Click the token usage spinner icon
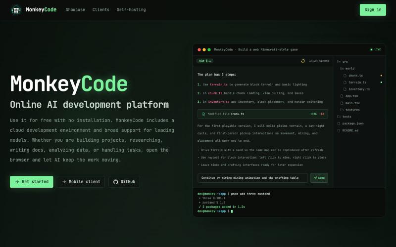Image resolution: width=396 pixels, height=247 pixels. (x=303, y=61)
